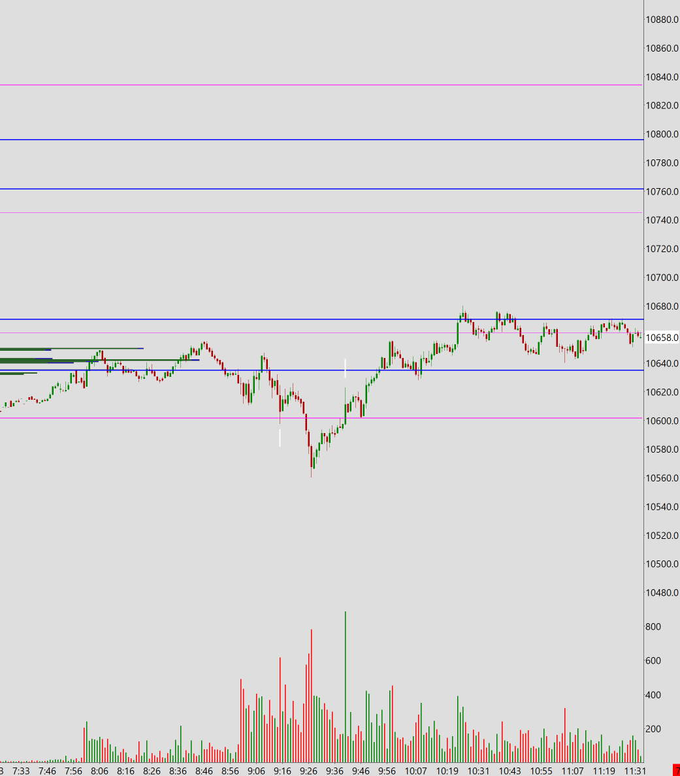Select the 7:56 time axis label
The height and width of the screenshot is (776, 680).
coord(73,771)
